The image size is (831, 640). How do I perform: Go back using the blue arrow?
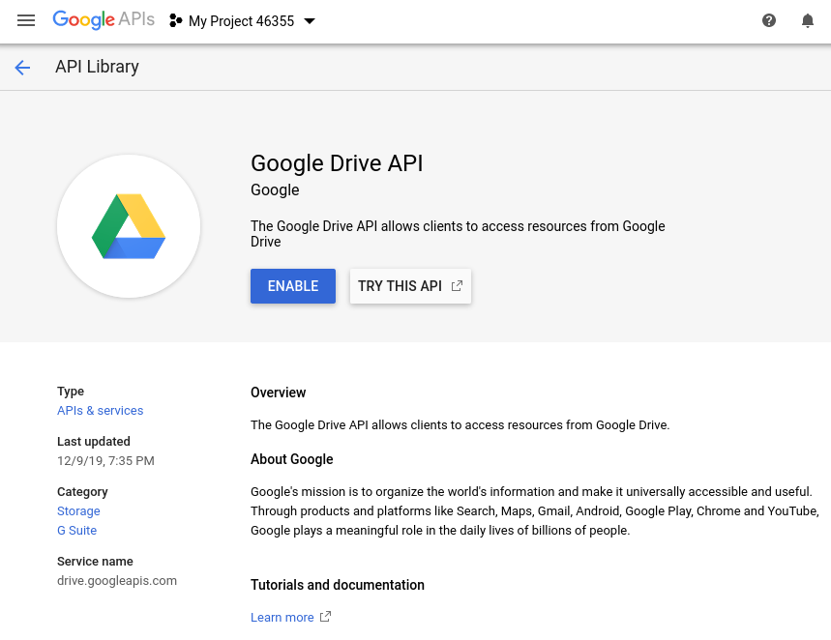(x=22, y=68)
